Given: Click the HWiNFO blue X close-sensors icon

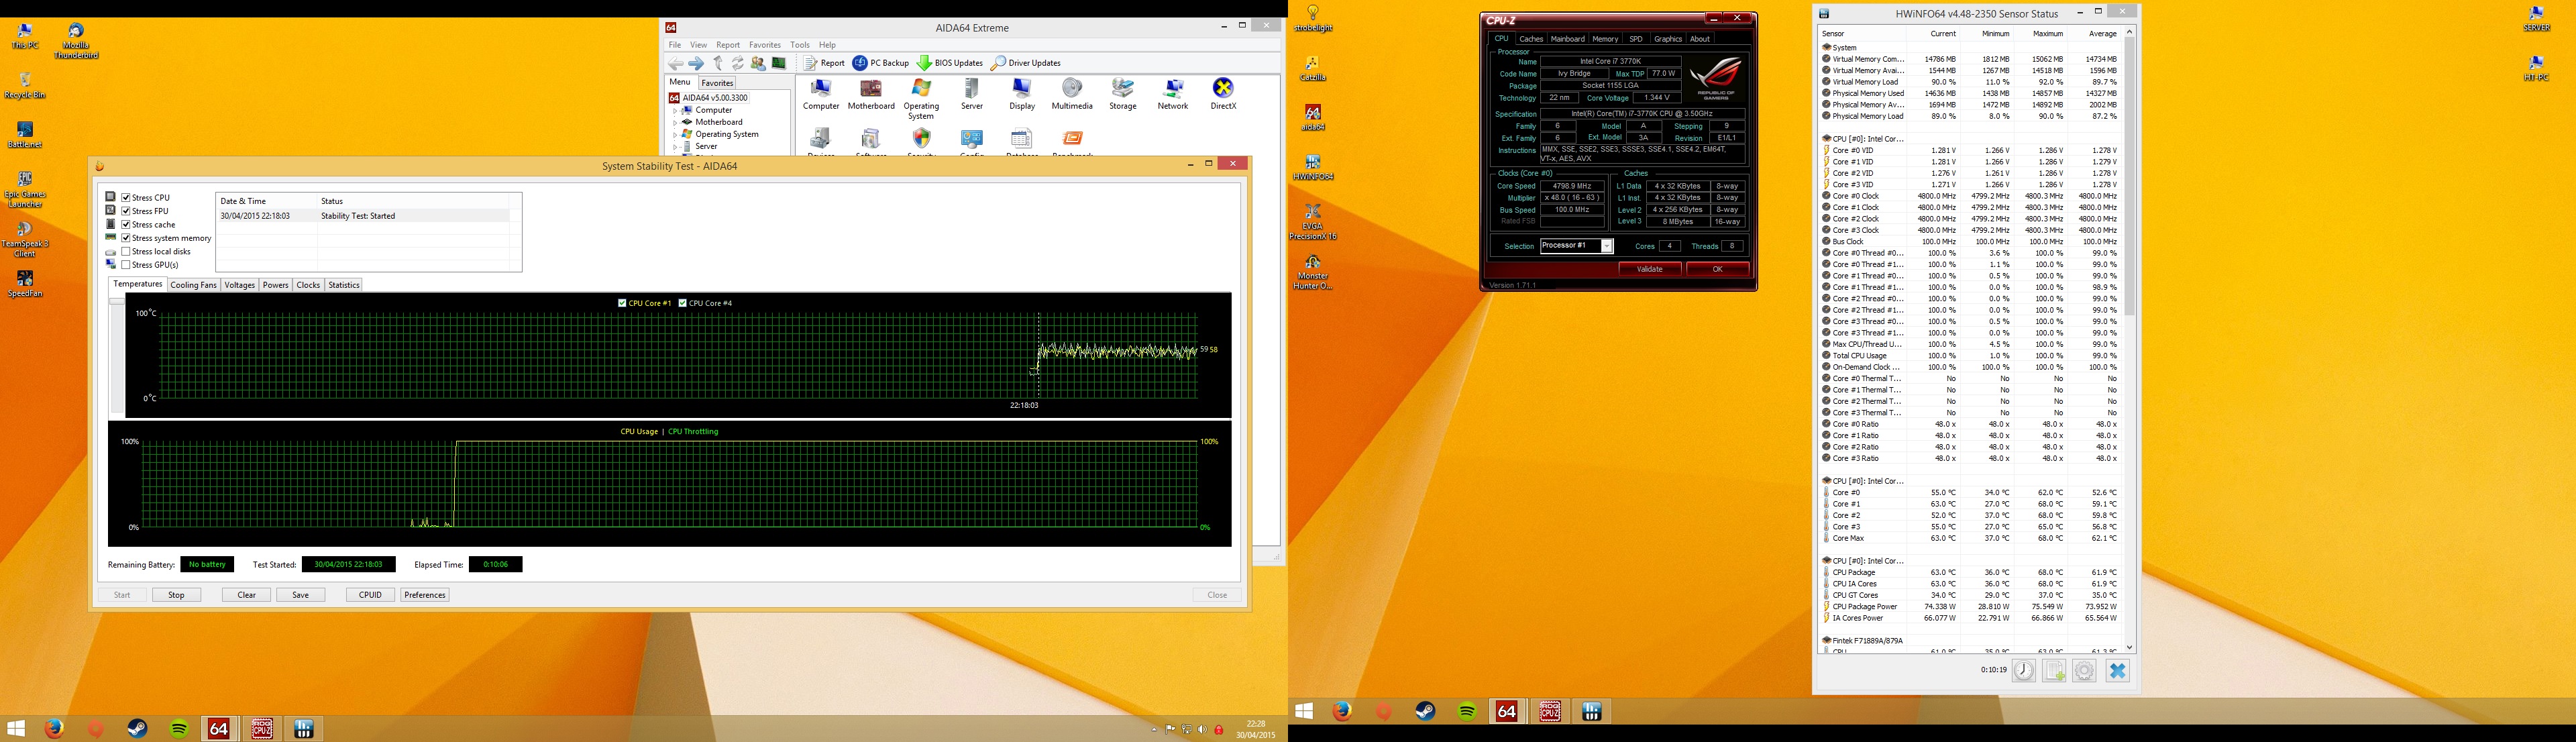Looking at the screenshot, I should [x=2117, y=671].
